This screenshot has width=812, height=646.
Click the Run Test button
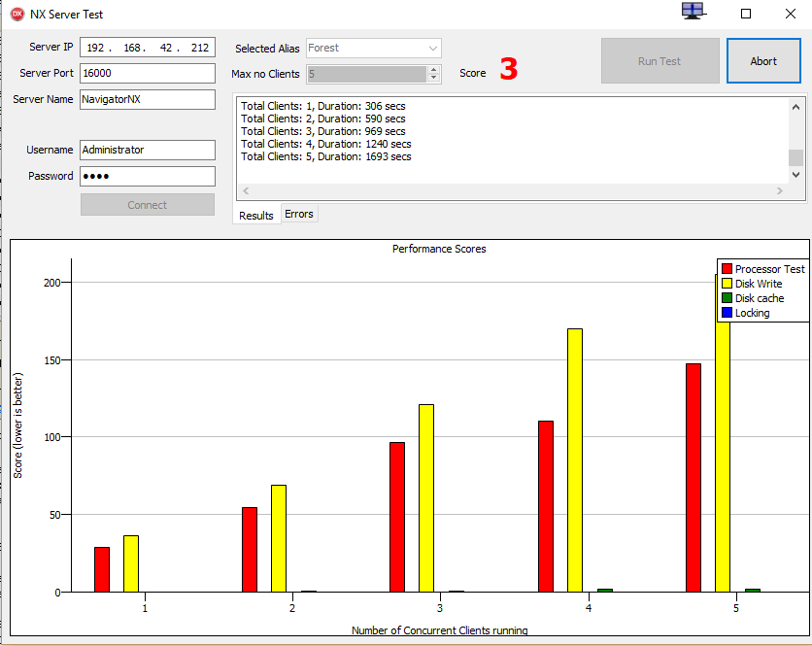coord(660,61)
